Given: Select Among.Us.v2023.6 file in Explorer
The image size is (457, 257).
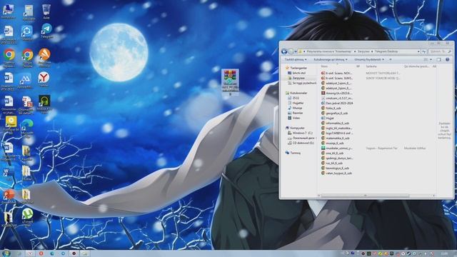Looking at the screenshot, I should (x=338, y=93).
